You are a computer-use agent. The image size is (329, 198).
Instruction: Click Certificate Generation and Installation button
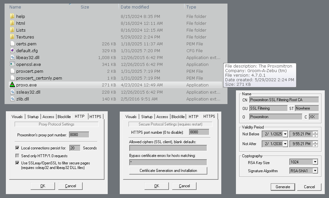[x=168, y=171]
